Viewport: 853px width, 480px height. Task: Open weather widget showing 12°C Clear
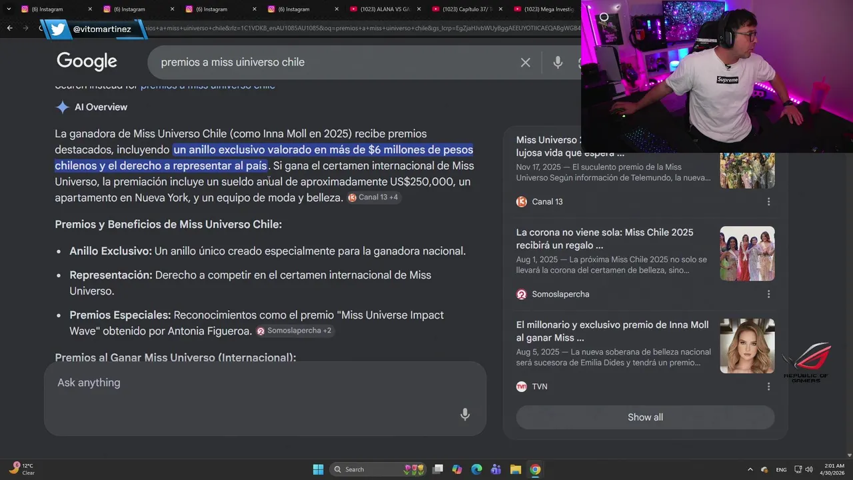(22, 469)
